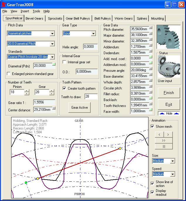The width and height of the screenshot is (186, 201).
Task: Check the Internal gear set box
Action: (x=64, y=62)
